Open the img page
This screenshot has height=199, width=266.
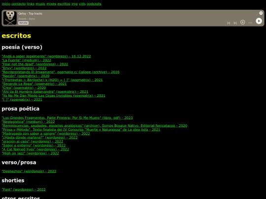pyautogui.click(x=74, y=4)
